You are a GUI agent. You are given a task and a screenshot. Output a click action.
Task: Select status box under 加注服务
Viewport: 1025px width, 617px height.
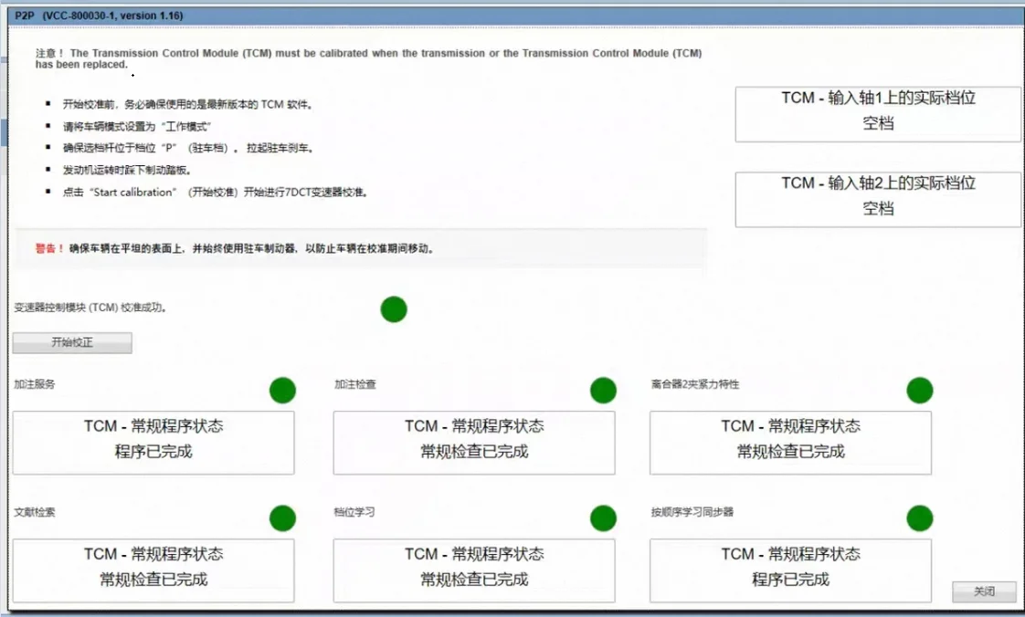pos(153,443)
